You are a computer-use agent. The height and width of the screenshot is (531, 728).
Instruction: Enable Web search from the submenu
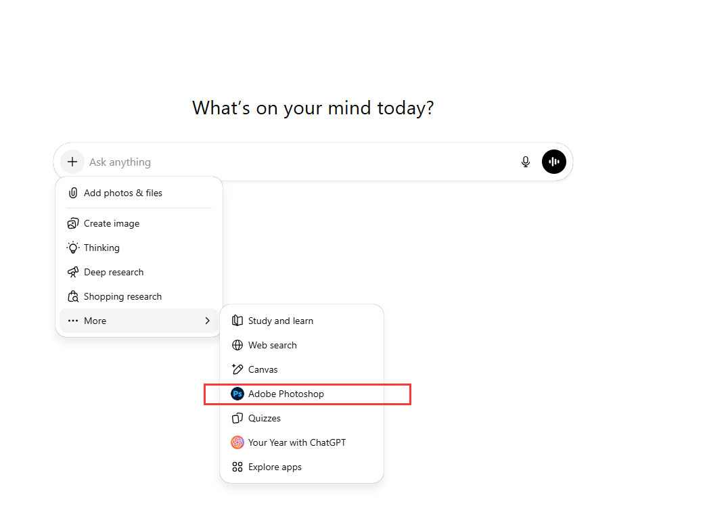[272, 345]
